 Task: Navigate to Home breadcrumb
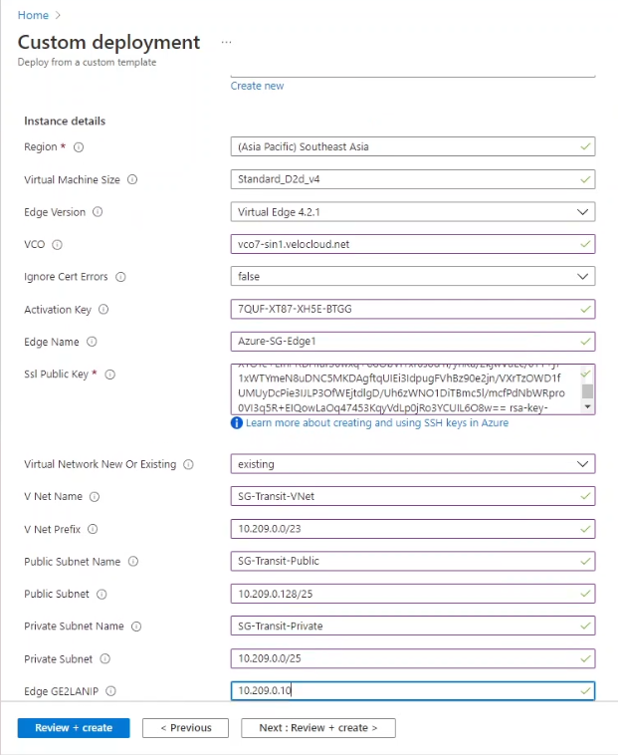33,15
